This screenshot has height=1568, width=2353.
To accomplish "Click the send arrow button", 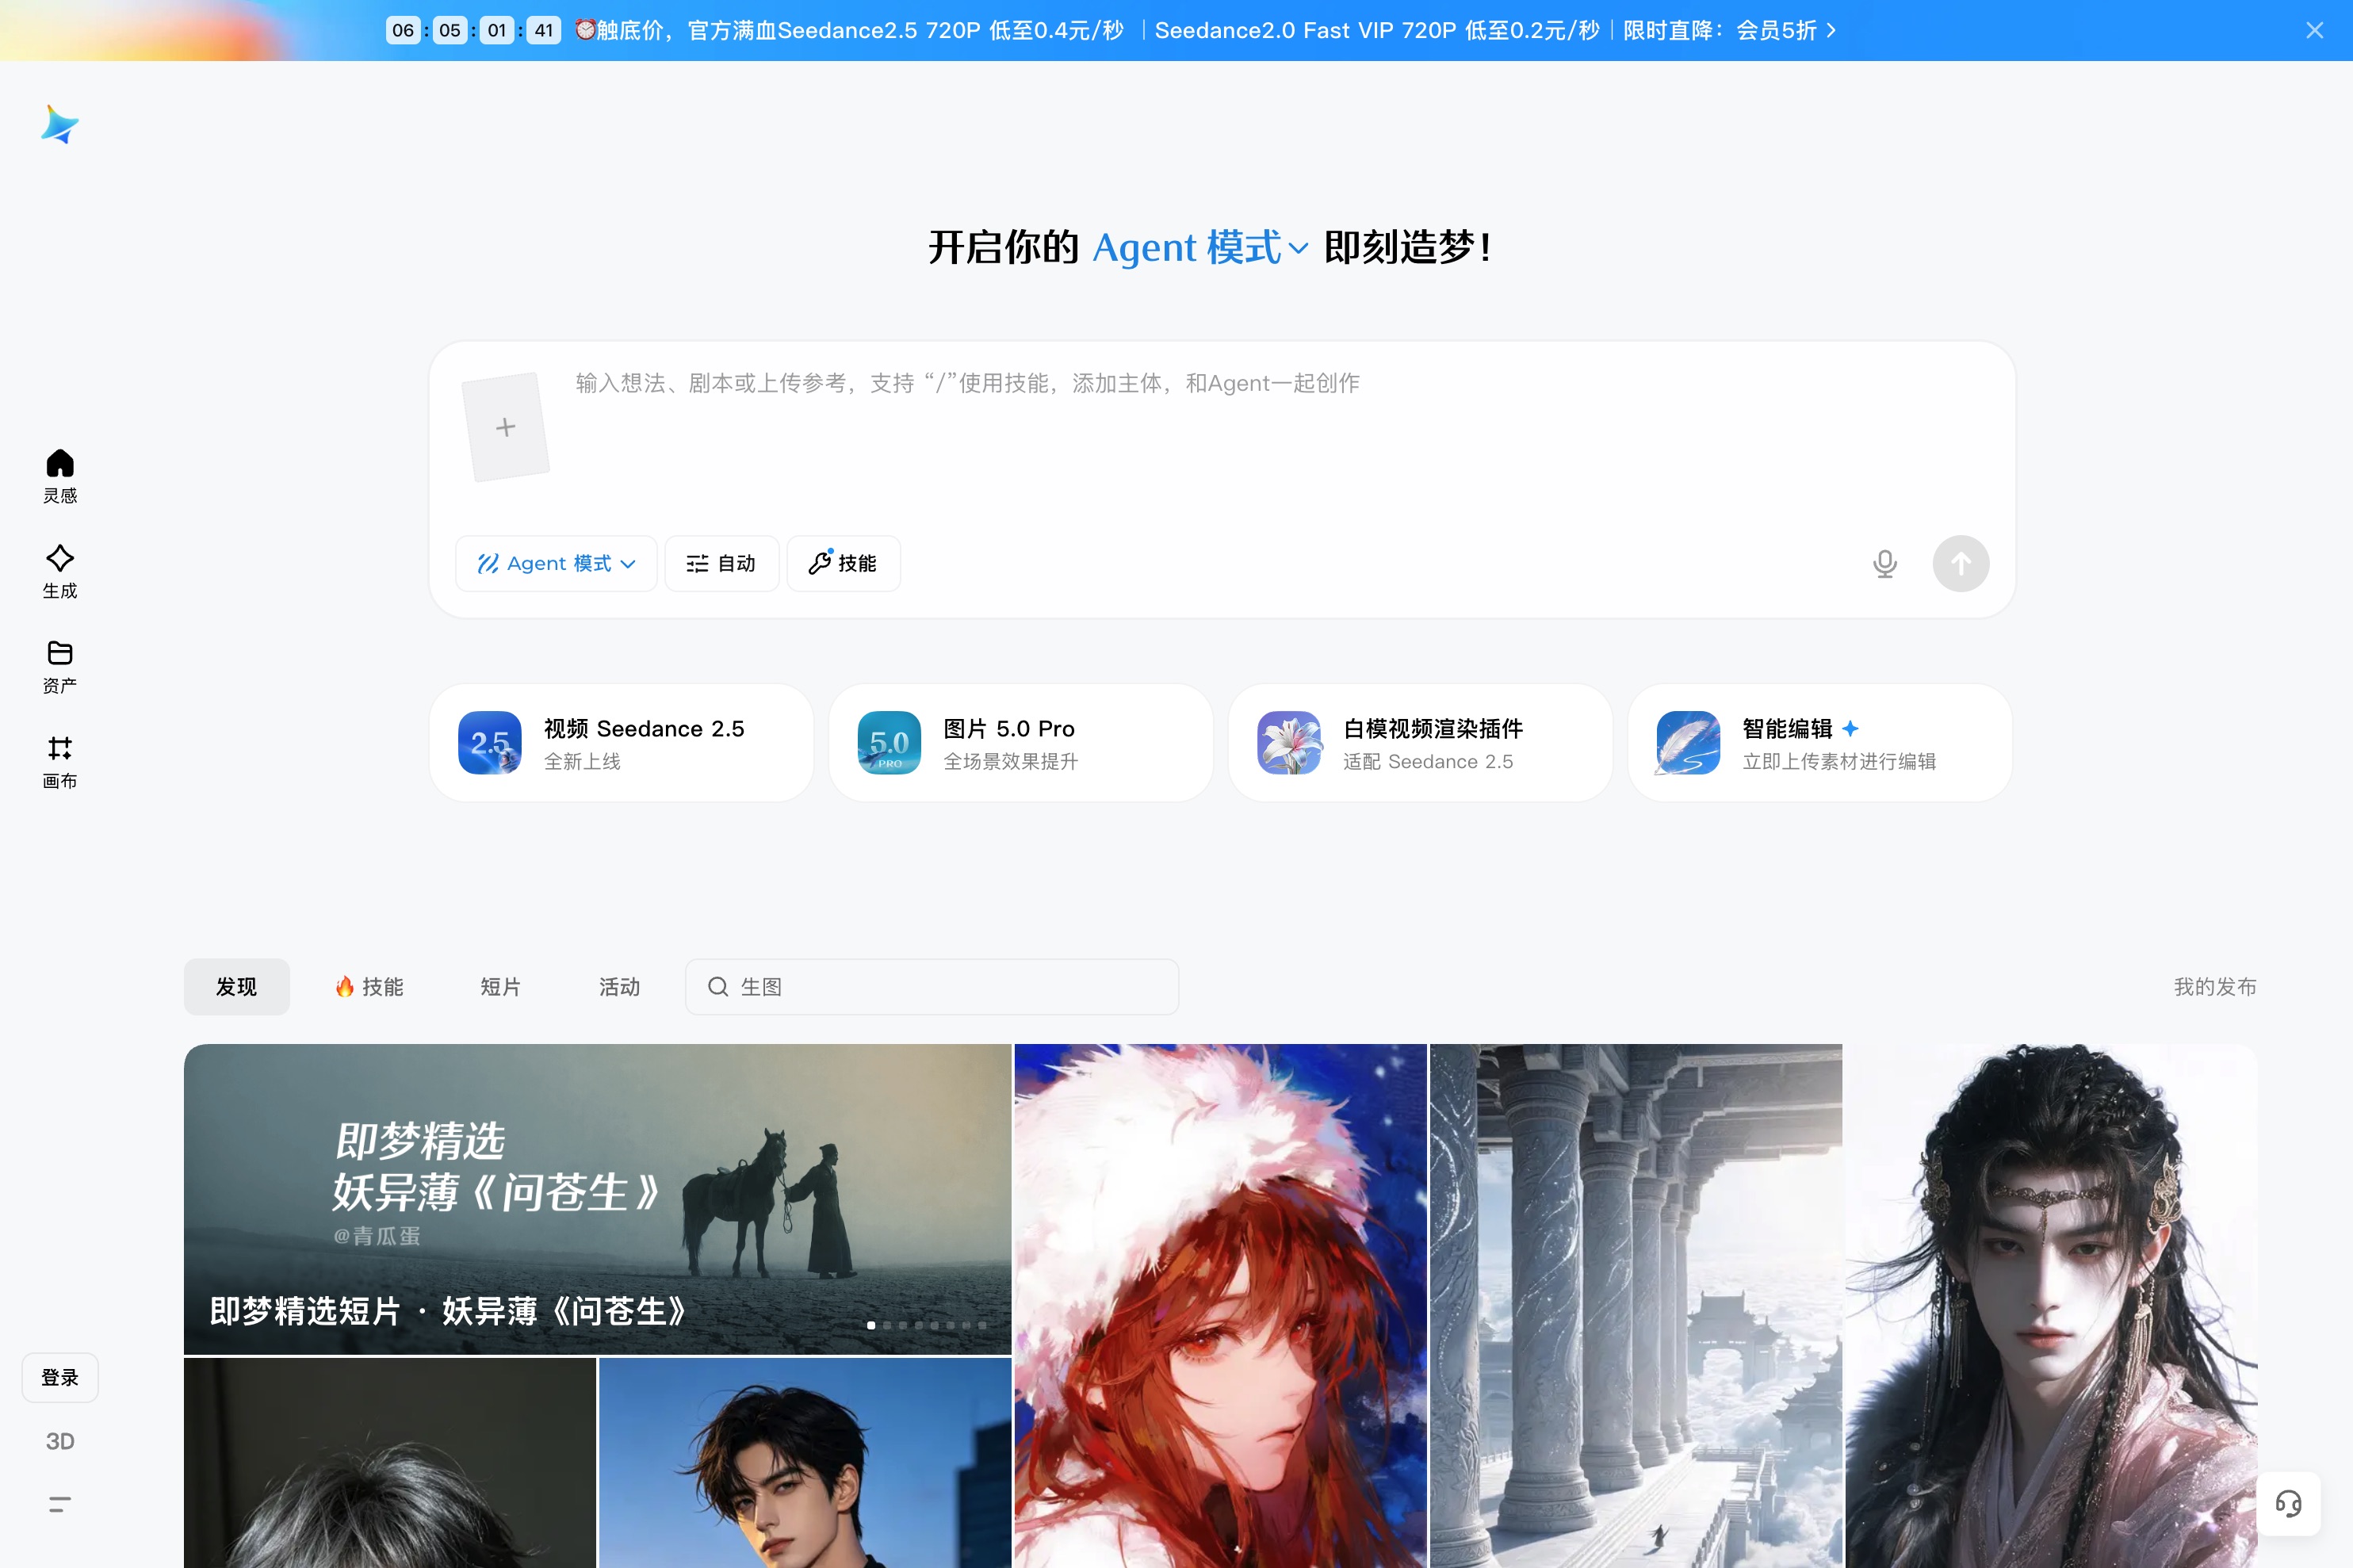I will click(1961, 564).
